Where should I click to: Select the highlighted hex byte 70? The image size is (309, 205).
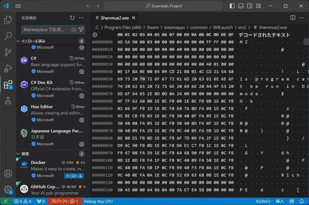(x=142, y=79)
